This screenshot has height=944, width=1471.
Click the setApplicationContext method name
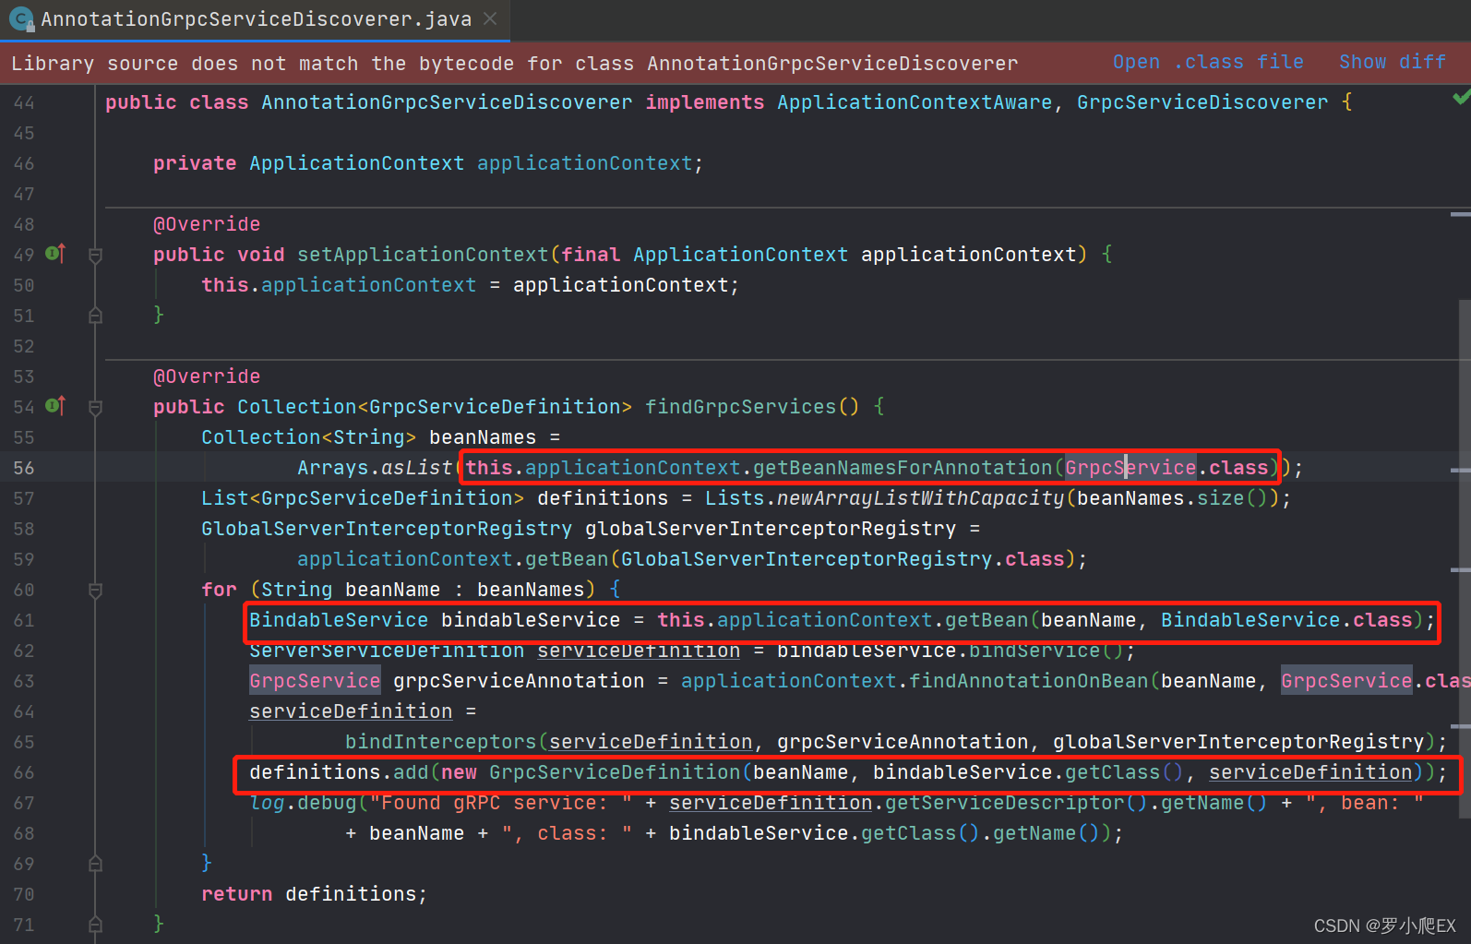tap(423, 255)
